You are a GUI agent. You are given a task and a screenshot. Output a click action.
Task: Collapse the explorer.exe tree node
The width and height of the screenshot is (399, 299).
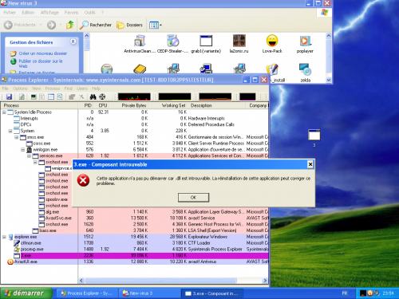[x=4, y=237]
